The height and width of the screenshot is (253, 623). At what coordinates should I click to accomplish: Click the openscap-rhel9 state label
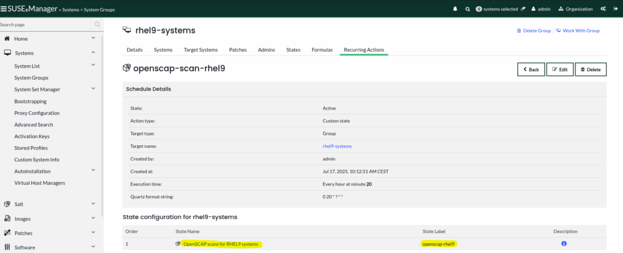point(439,244)
